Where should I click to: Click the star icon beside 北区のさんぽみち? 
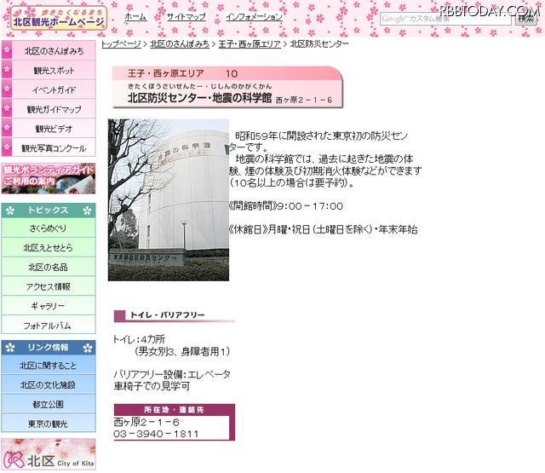coord(7,51)
